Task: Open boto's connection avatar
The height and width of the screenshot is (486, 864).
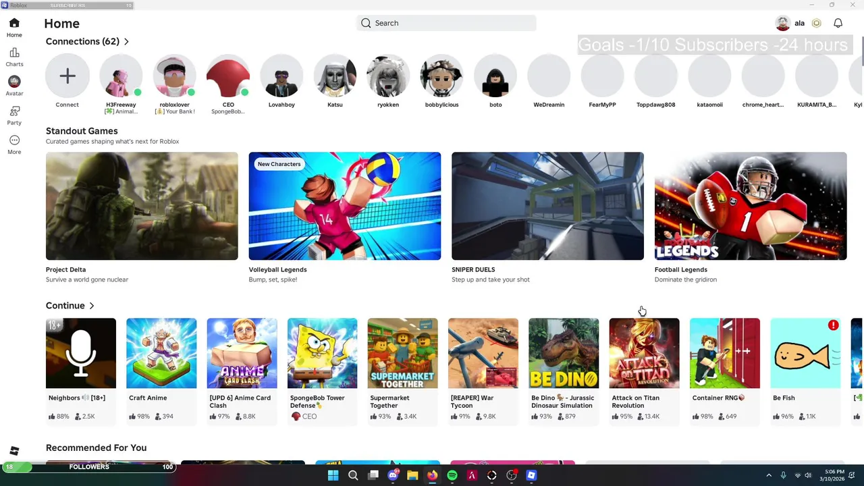Action: click(495, 76)
